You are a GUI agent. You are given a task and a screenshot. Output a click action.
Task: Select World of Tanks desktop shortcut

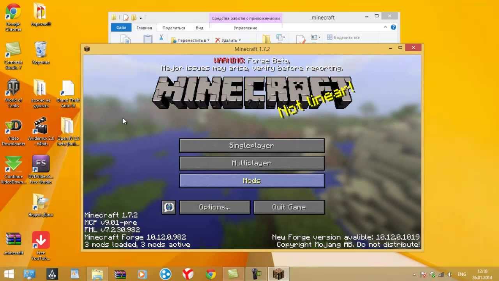coord(13,94)
